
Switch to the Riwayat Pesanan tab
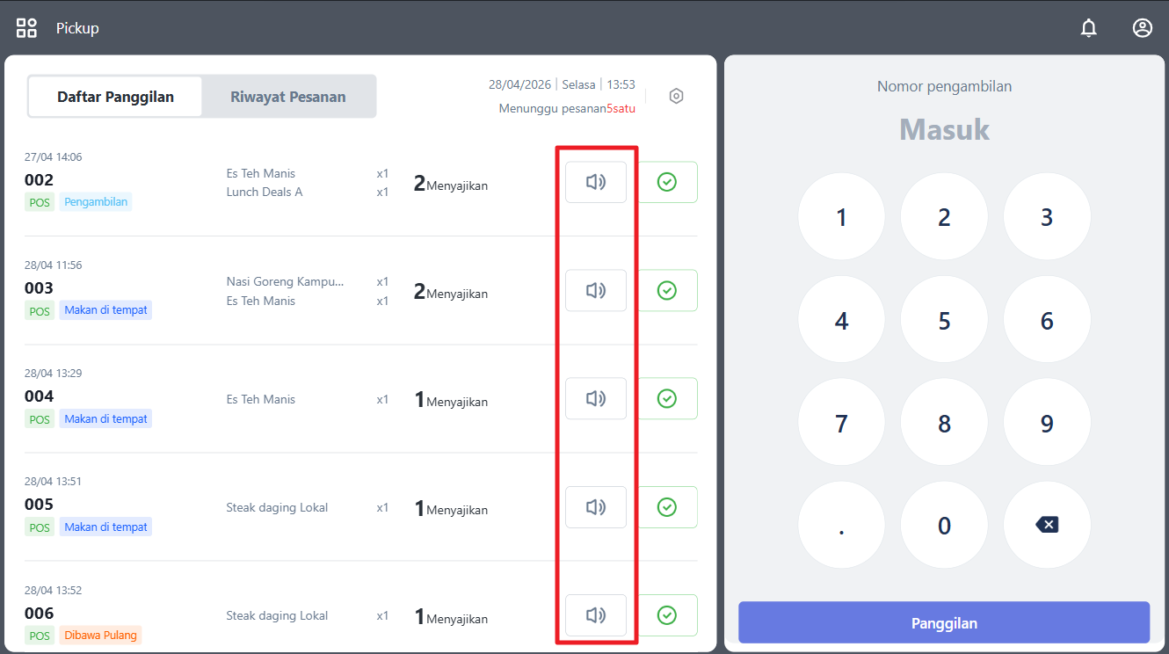288,97
